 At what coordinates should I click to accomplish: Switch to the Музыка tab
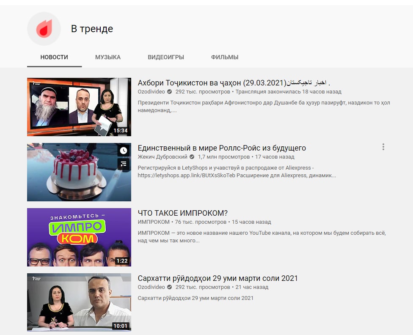pyautogui.click(x=108, y=57)
